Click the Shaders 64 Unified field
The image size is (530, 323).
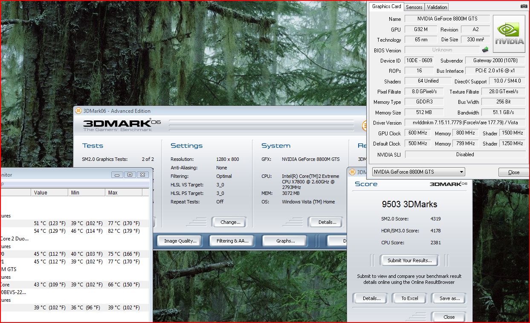[x=428, y=81]
